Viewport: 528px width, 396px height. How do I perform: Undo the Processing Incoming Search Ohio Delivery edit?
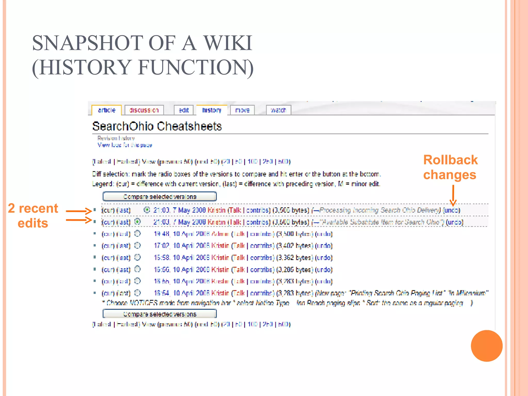coord(451,210)
